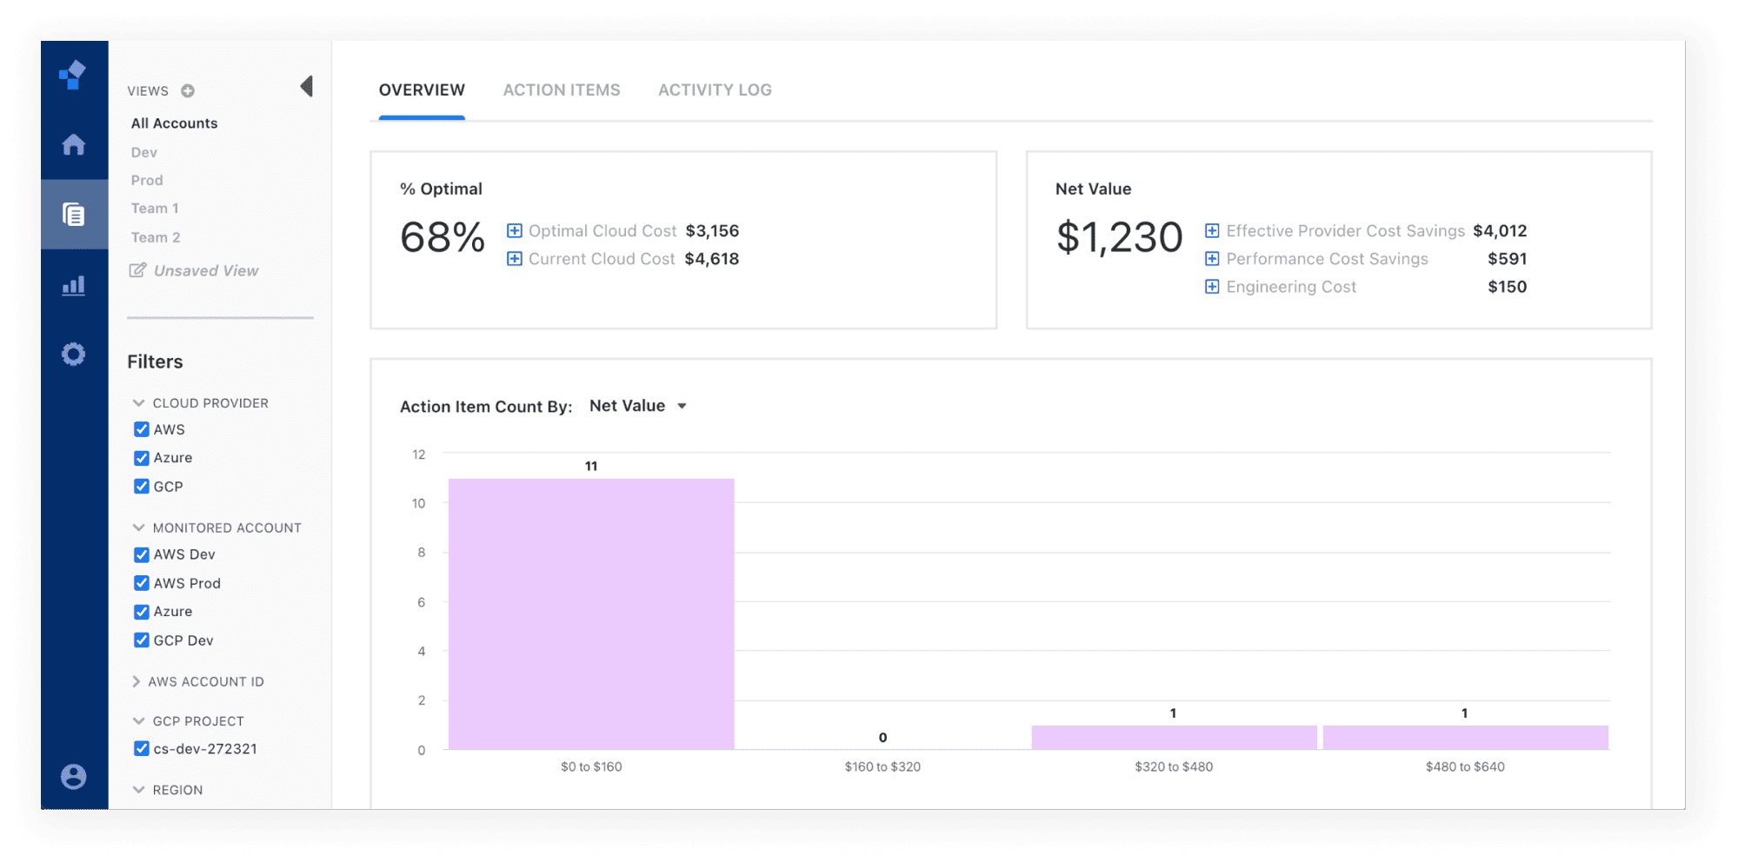
Task: Collapse the sidebar with the arrow icon
Action: [306, 87]
